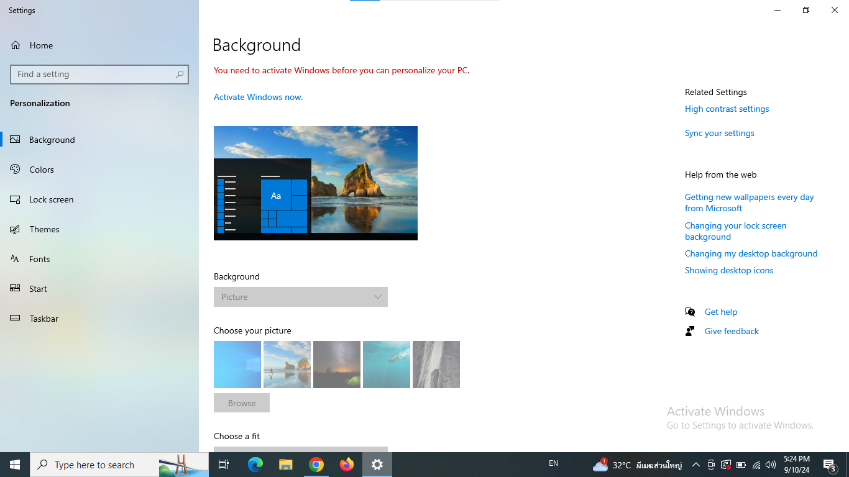Go to Lock screen settings
This screenshot has width=849, height=477.
99,199
